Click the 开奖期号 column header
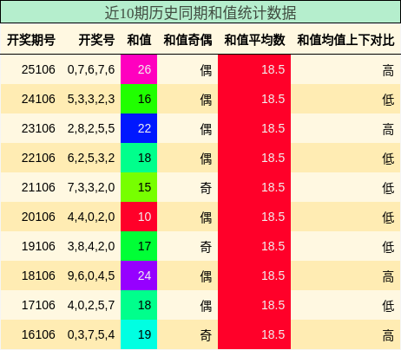 coord(31,40)
